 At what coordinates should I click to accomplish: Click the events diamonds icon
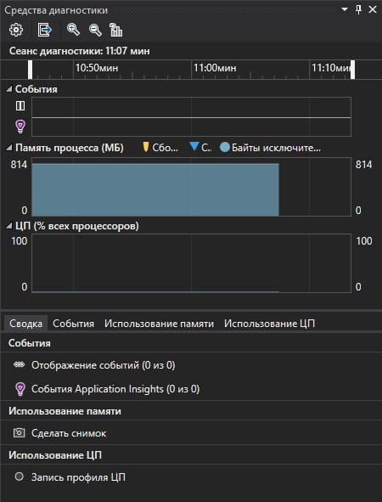tap(20, 364)
